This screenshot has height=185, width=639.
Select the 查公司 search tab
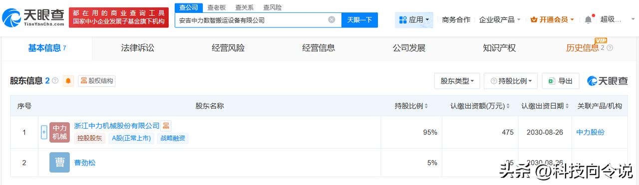(x=189, y=7)
